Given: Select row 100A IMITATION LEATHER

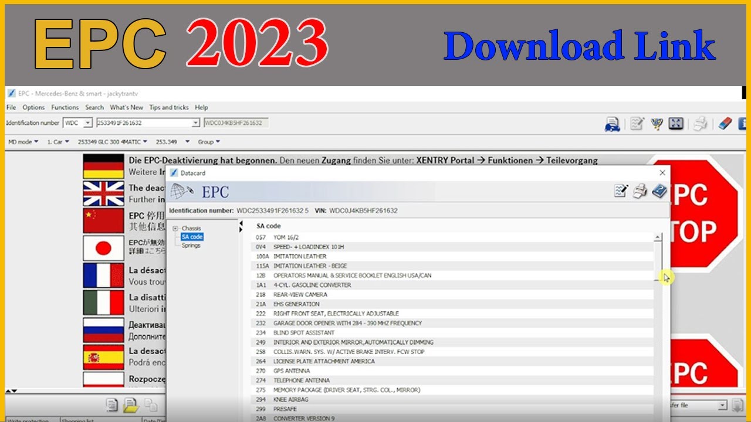Looking at the screenshot, I should 453,256.
